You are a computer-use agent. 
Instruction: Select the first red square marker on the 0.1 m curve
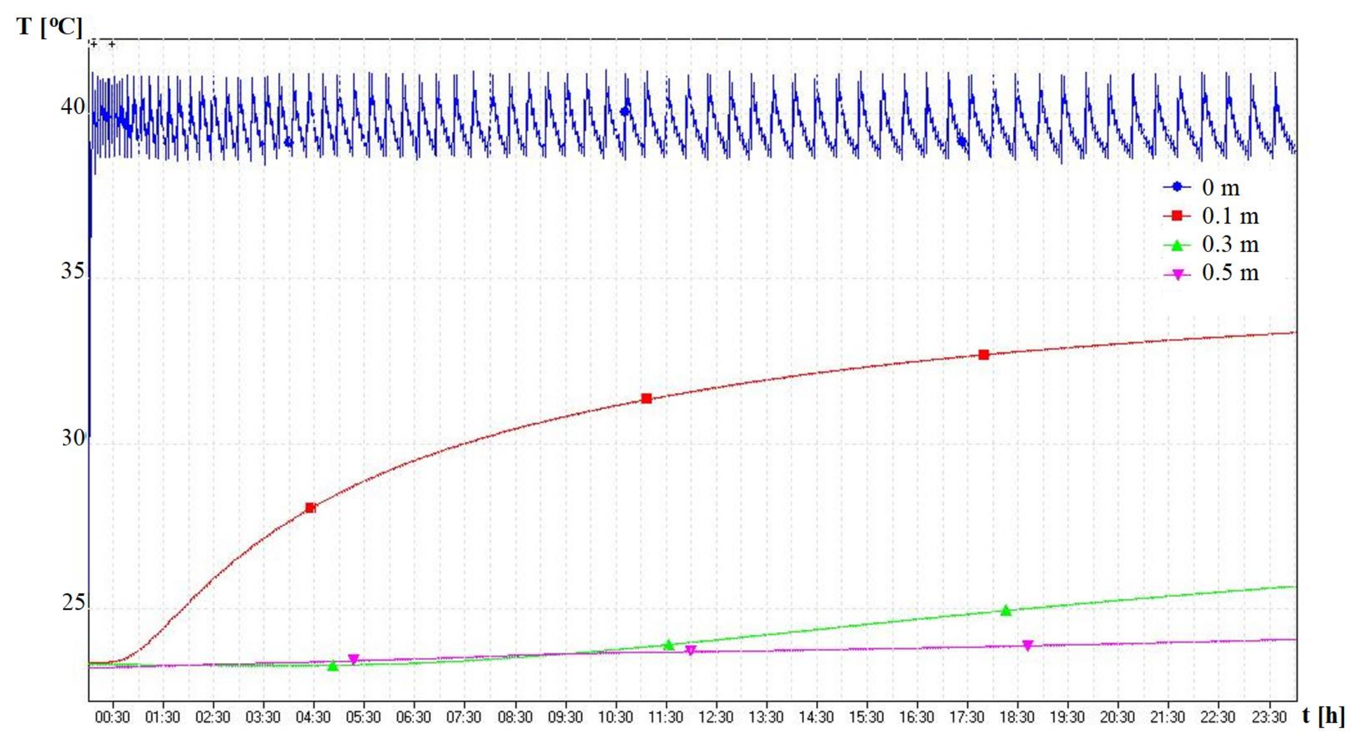click(x=310, y=508)
